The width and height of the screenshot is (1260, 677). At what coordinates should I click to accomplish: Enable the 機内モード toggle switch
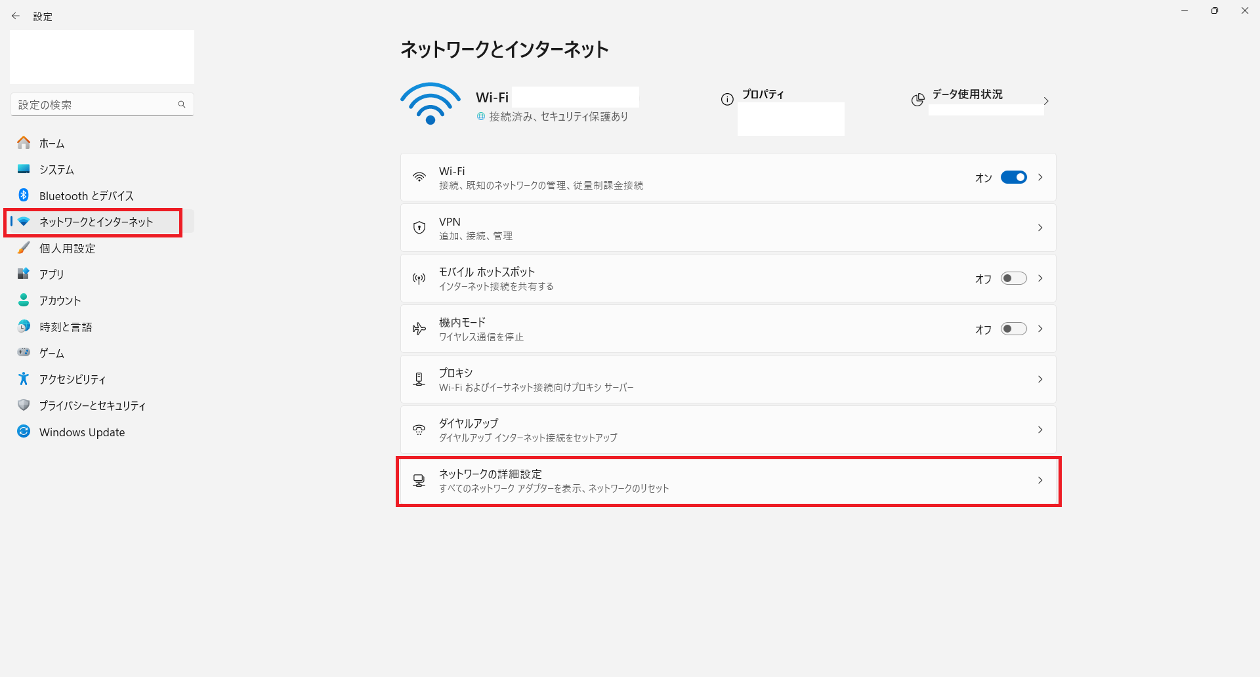pyautogui.click(x=1014, y=329)
